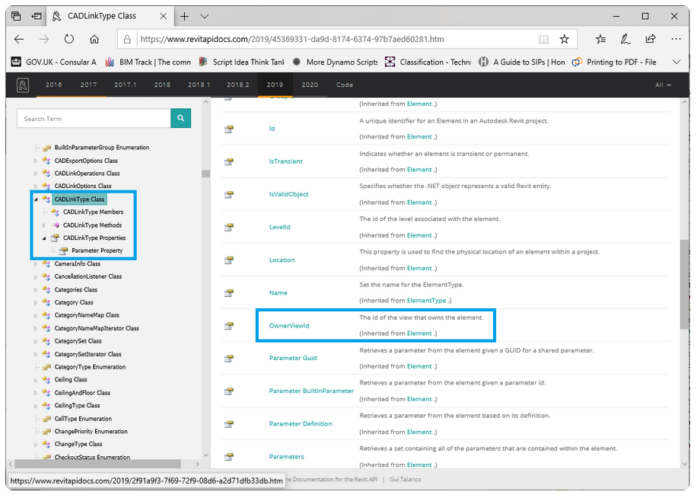The width and height of the screenshot is (697, 498).
Task: Select Parameter Property in the tree
Action: pos(97,251)
